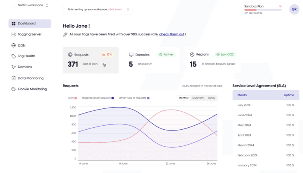Open the Requests 371 stats card

pyautogui.click(x=90, y=60)
